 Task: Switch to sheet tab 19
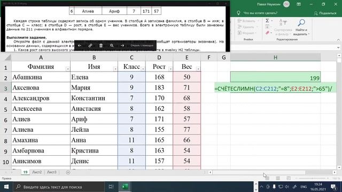(x=25, y=172)
